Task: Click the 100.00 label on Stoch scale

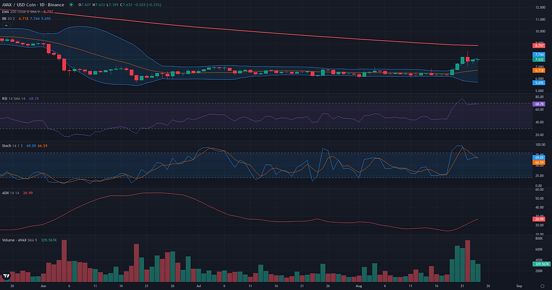Action: tap(540, 145)
